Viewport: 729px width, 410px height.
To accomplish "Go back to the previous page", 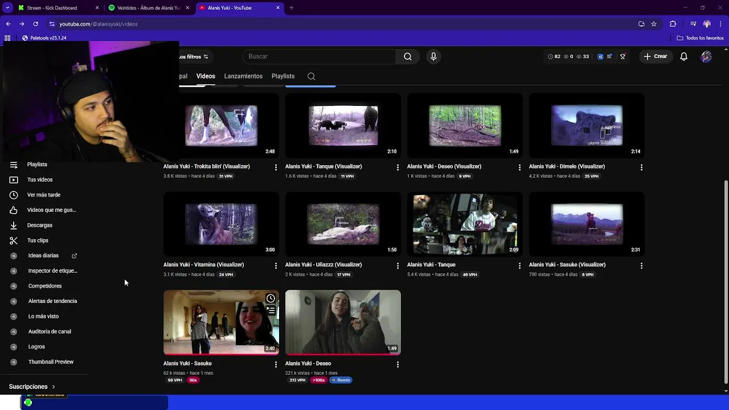I will (x=8, y=24).
